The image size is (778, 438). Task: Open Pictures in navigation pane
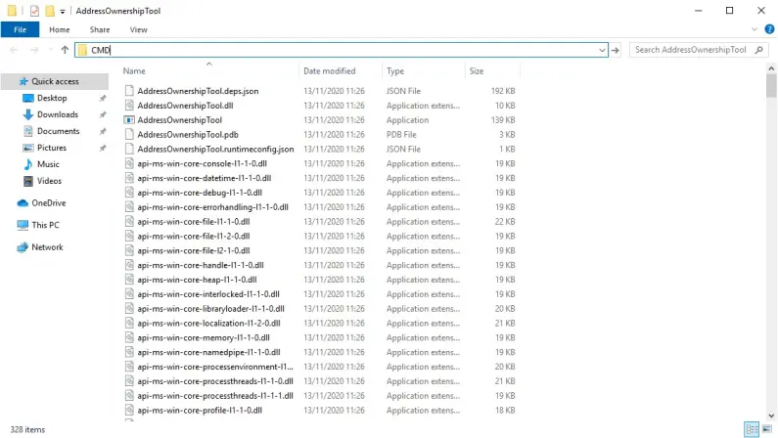pos(52,148)
